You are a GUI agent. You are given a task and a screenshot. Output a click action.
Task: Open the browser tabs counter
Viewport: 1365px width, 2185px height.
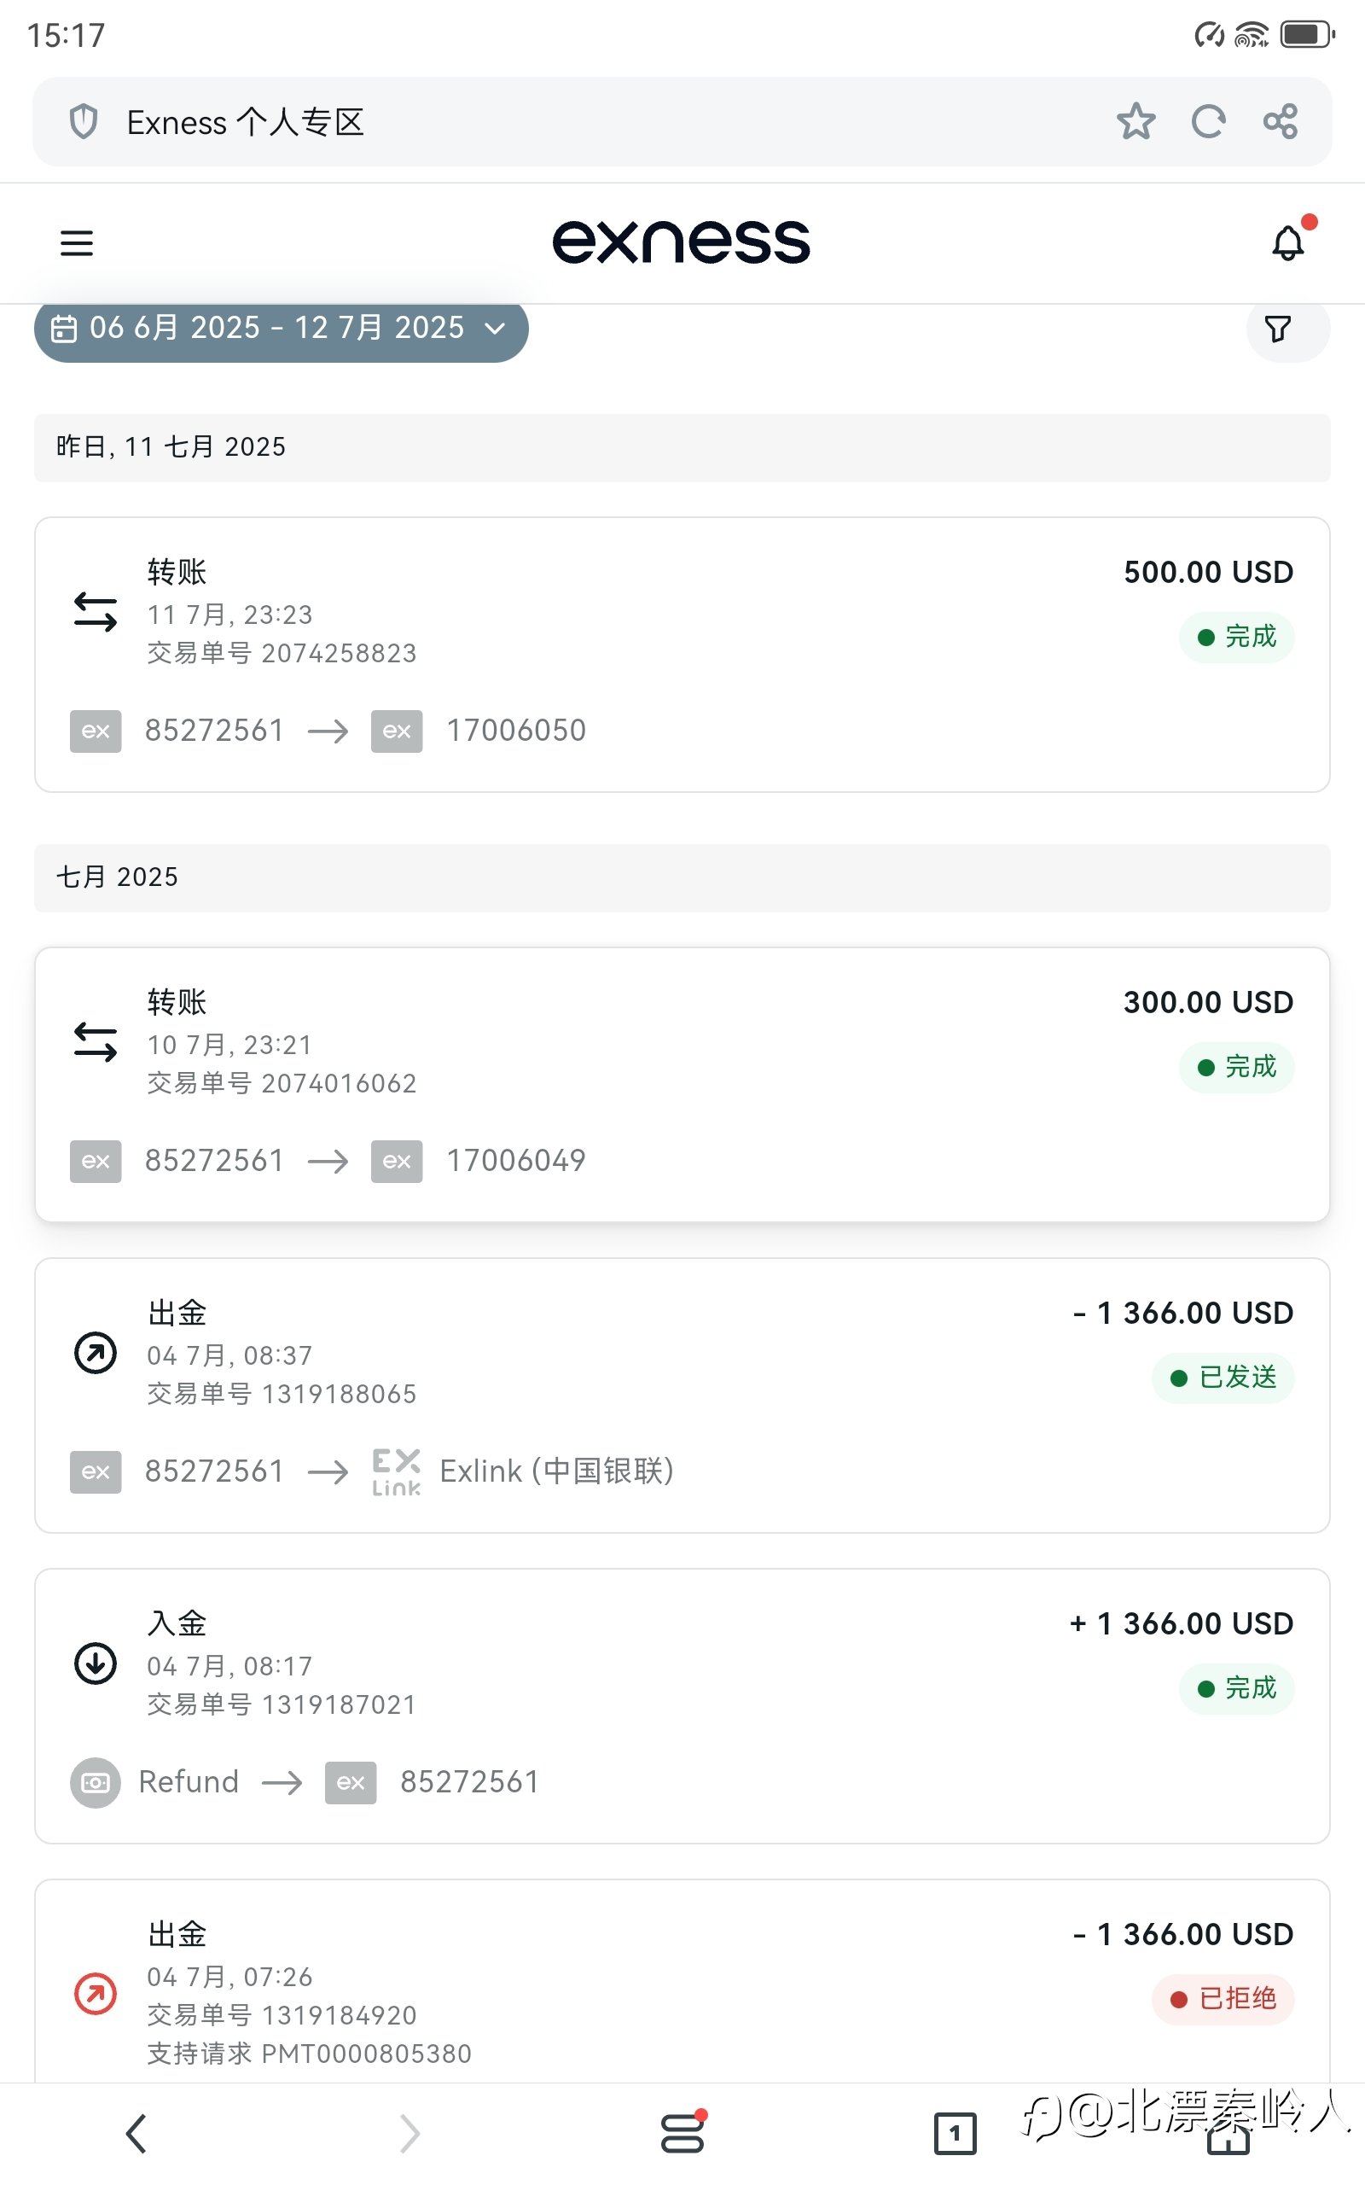point(955,2134)
